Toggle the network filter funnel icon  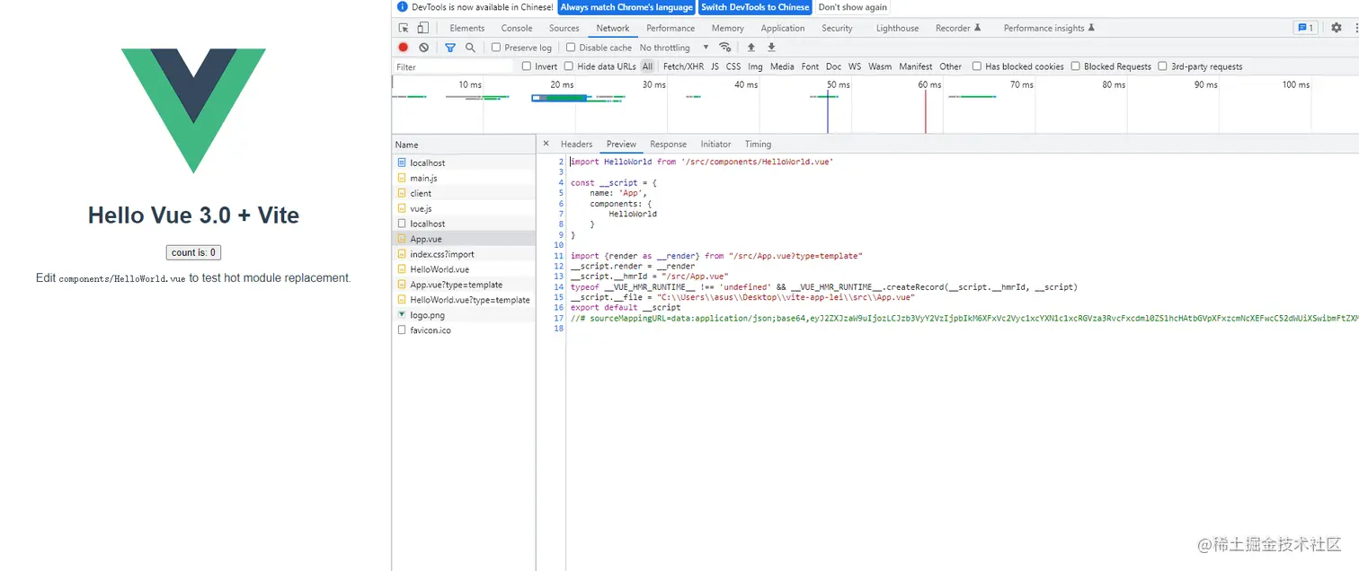tap(450, 48)
